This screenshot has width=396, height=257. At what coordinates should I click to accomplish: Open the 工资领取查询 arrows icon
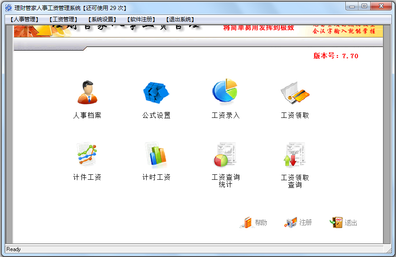tap(295, 154)
